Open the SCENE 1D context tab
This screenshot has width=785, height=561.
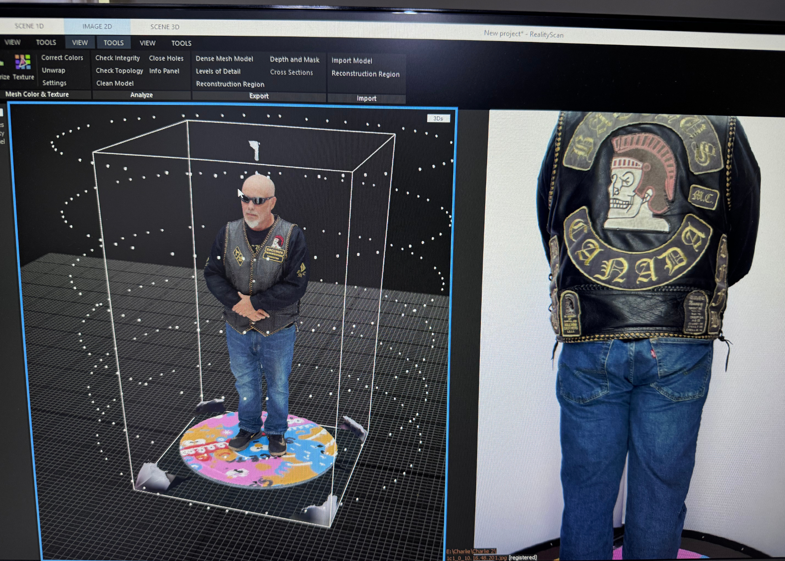29,26
